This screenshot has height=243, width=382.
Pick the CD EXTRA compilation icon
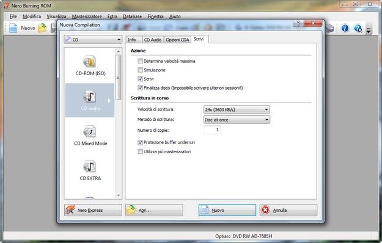tap(89, 167)
